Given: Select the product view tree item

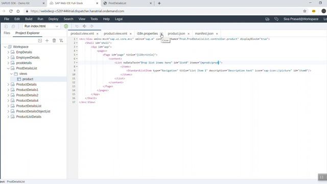Looking at the screenshot, I should (x=28, y=79).
